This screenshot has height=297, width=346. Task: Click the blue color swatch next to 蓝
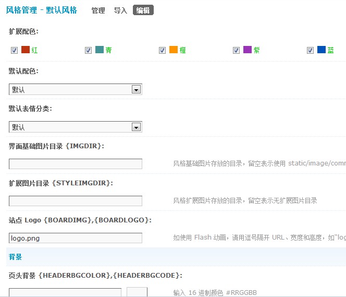click(322, 50)
